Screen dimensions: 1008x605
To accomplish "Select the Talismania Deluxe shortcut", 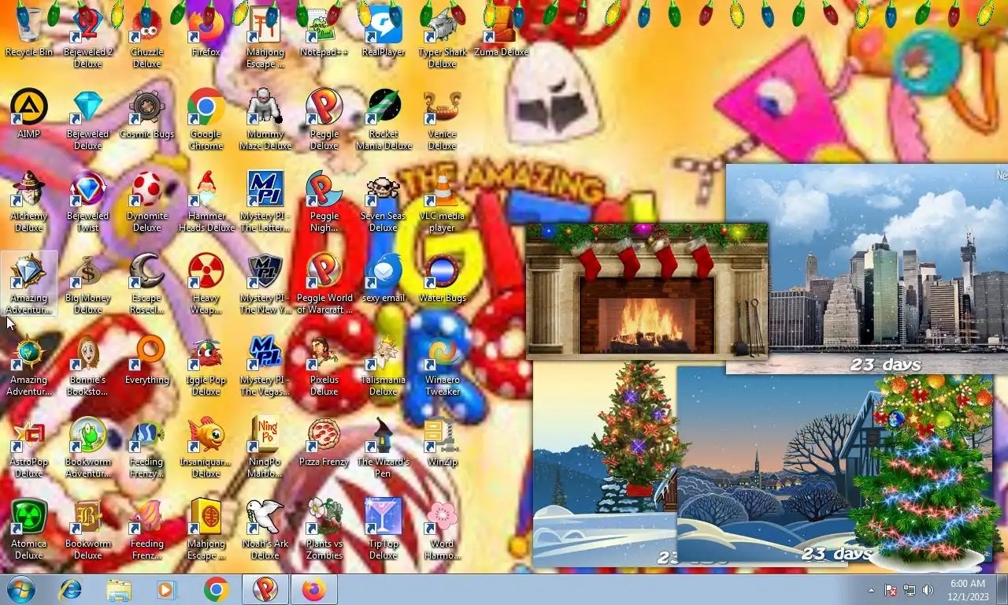I will [x=384, y=365].
